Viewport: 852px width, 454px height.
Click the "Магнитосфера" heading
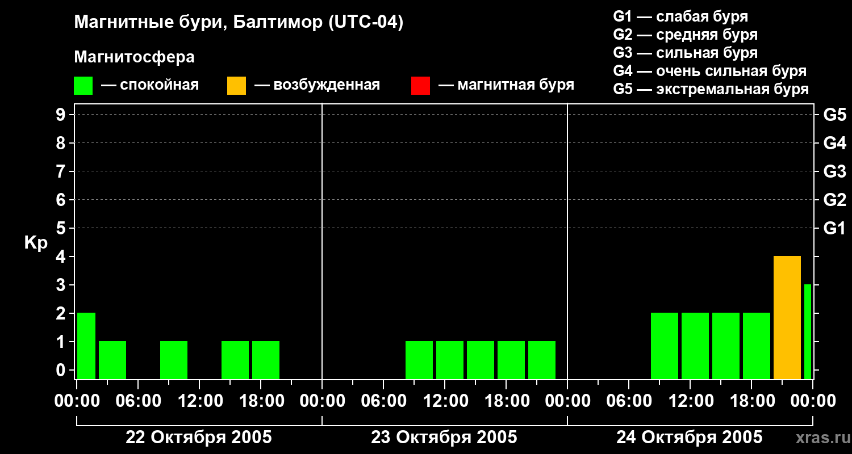click(134, 57)
